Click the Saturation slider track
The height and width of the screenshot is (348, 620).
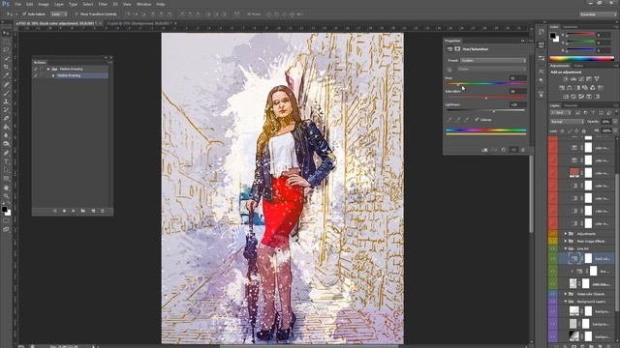click(486, 97)
